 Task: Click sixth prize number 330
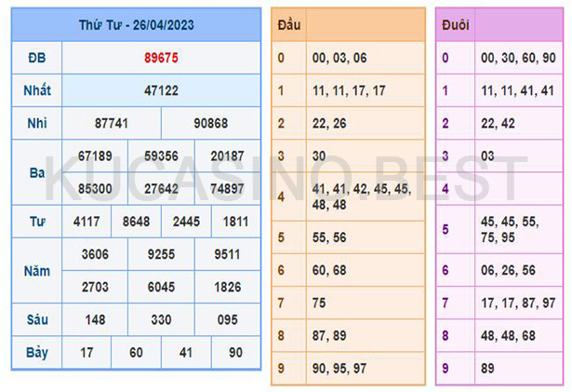click(x=161, y=320)
